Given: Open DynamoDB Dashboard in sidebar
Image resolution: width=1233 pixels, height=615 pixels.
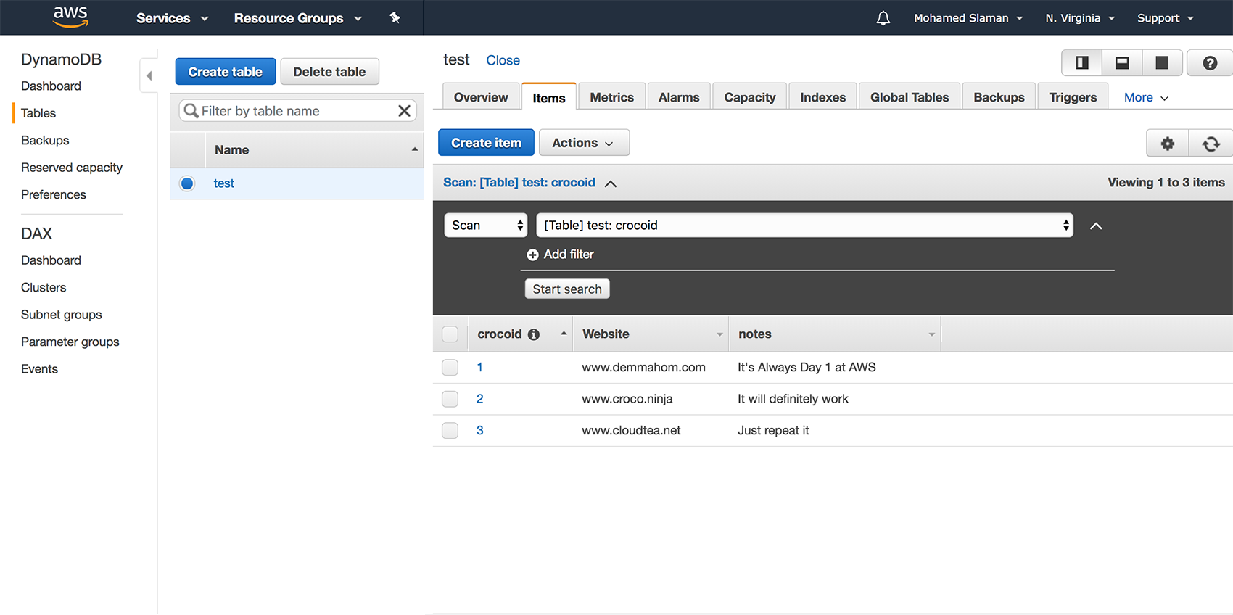Looking at the screenshot, I should [x=51, y=86].
